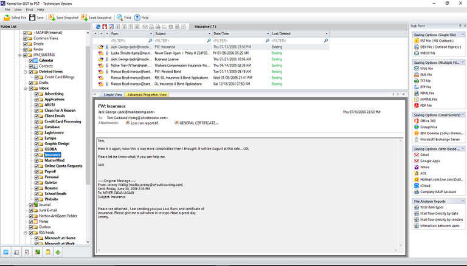This screenshot has height=266, width=467.
Task: Uncheck the Calendar folder checkbox
Action: pos(31,61)
